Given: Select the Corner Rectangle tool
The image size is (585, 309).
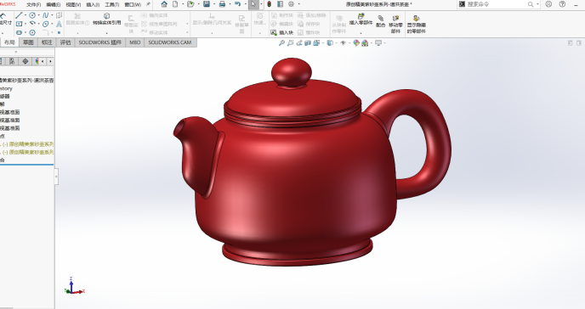Looking at the screenshot, I should [19, 24].
